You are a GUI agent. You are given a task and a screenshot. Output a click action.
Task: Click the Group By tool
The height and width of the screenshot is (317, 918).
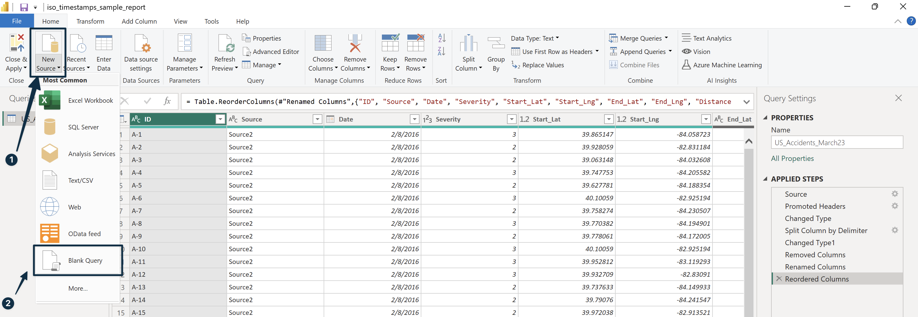pyautogui.click(x=496, y=52)
